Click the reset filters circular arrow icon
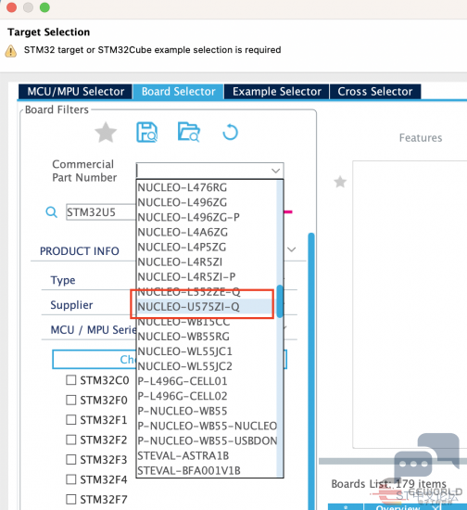Viewport: 467px width, 510px height. 230,132
